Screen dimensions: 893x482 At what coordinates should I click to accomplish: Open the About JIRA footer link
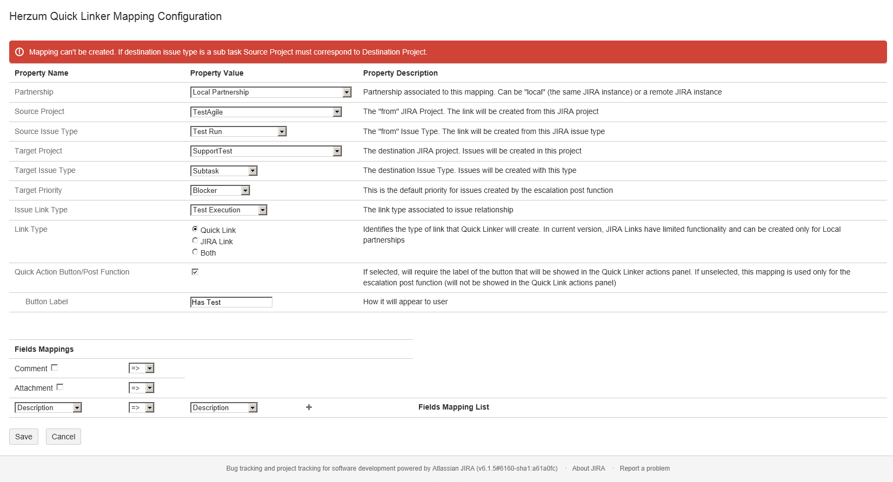[x=588, y=468]
